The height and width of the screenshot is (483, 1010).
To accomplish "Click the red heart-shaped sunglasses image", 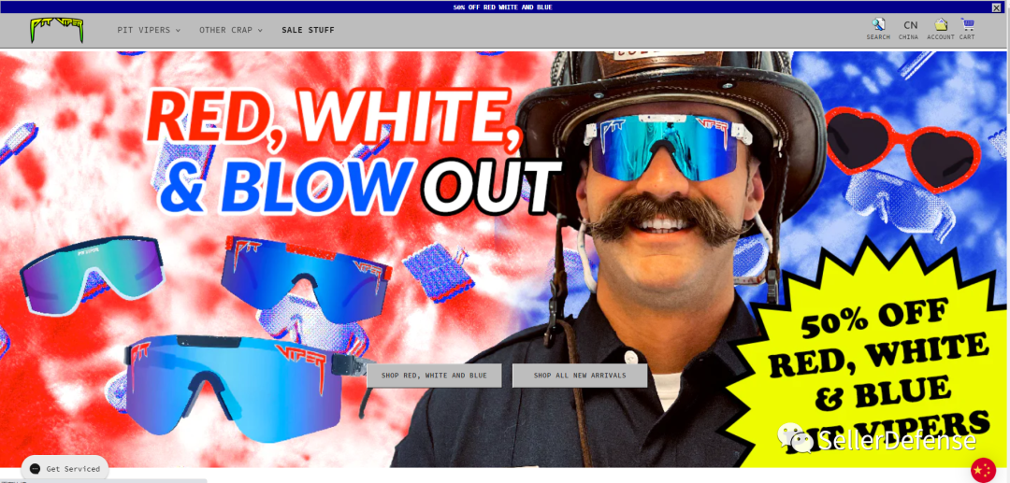I will [x=902, y=149].
